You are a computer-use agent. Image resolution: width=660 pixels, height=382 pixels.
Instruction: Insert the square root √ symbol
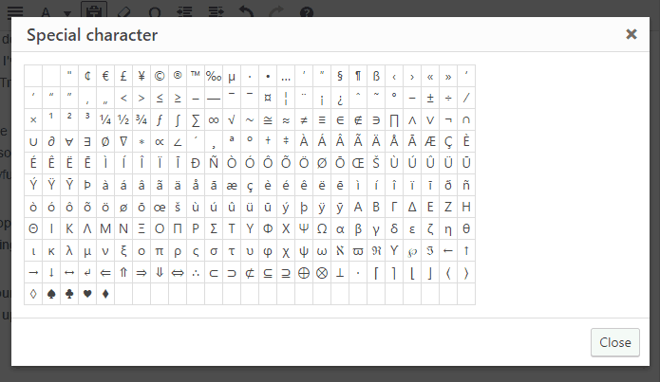232,119
